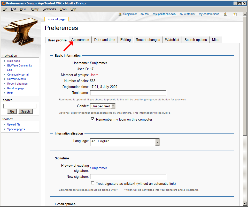Click the Search button in sidebar

pos(25,112)
